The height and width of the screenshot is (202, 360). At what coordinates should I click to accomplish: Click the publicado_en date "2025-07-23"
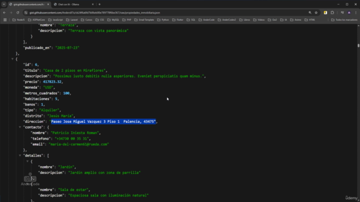pos(67,48)
